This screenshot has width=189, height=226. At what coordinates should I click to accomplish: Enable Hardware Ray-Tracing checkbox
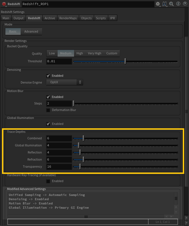[48, 181]
